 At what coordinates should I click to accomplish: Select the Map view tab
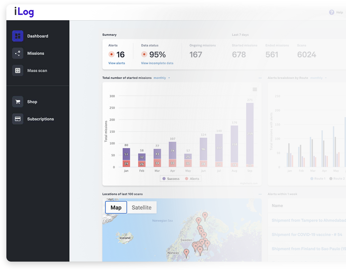(x=116, y=208)
